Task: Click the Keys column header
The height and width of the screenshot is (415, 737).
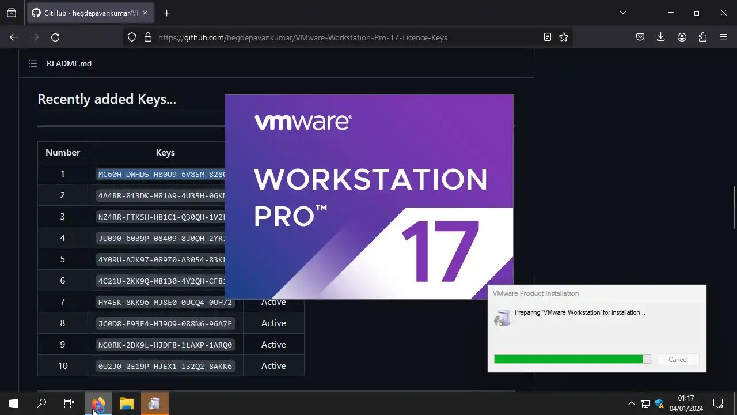Action: point(165,153)
